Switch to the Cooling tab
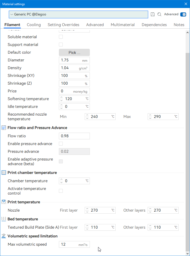The height and width of the screenshot is (256, 190). coord(34,25)
